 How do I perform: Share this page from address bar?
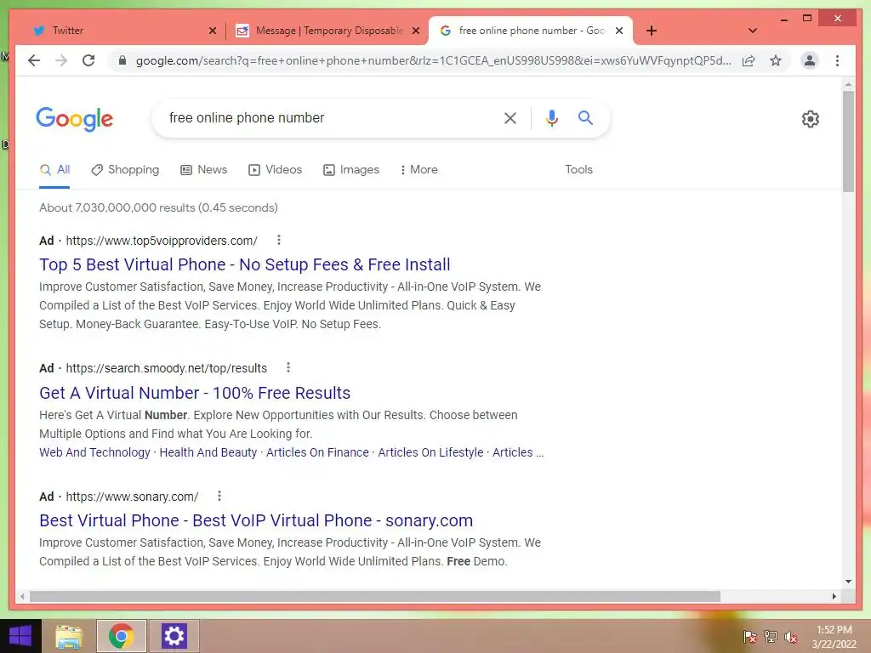click(749, 60)
